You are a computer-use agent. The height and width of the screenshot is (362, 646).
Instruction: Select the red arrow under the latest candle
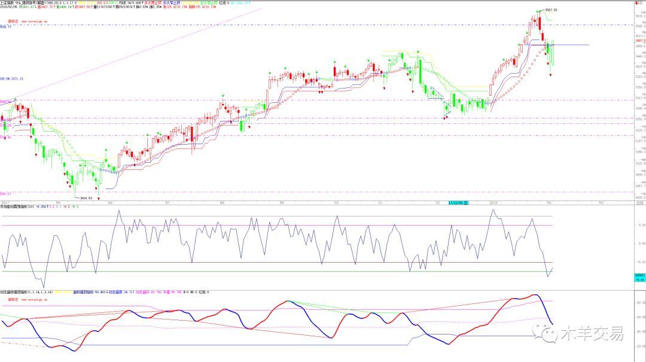click(x=550, y=75)
